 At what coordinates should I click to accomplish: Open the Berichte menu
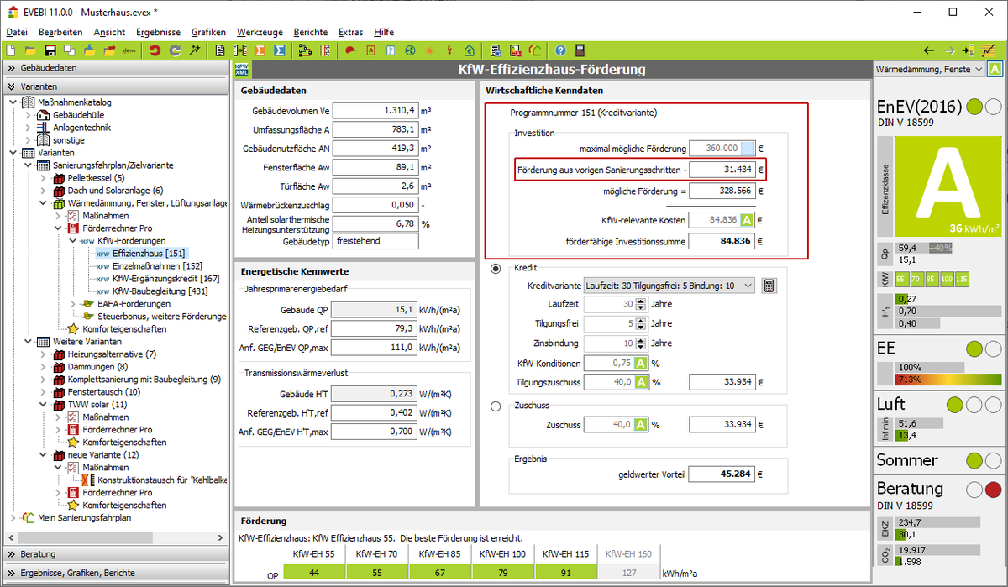tap(311, 32)
